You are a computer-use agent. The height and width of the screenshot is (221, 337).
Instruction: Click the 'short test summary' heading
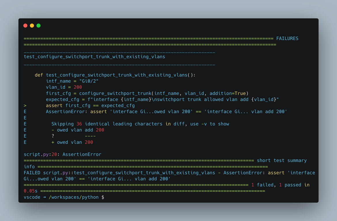pos(282,161)
